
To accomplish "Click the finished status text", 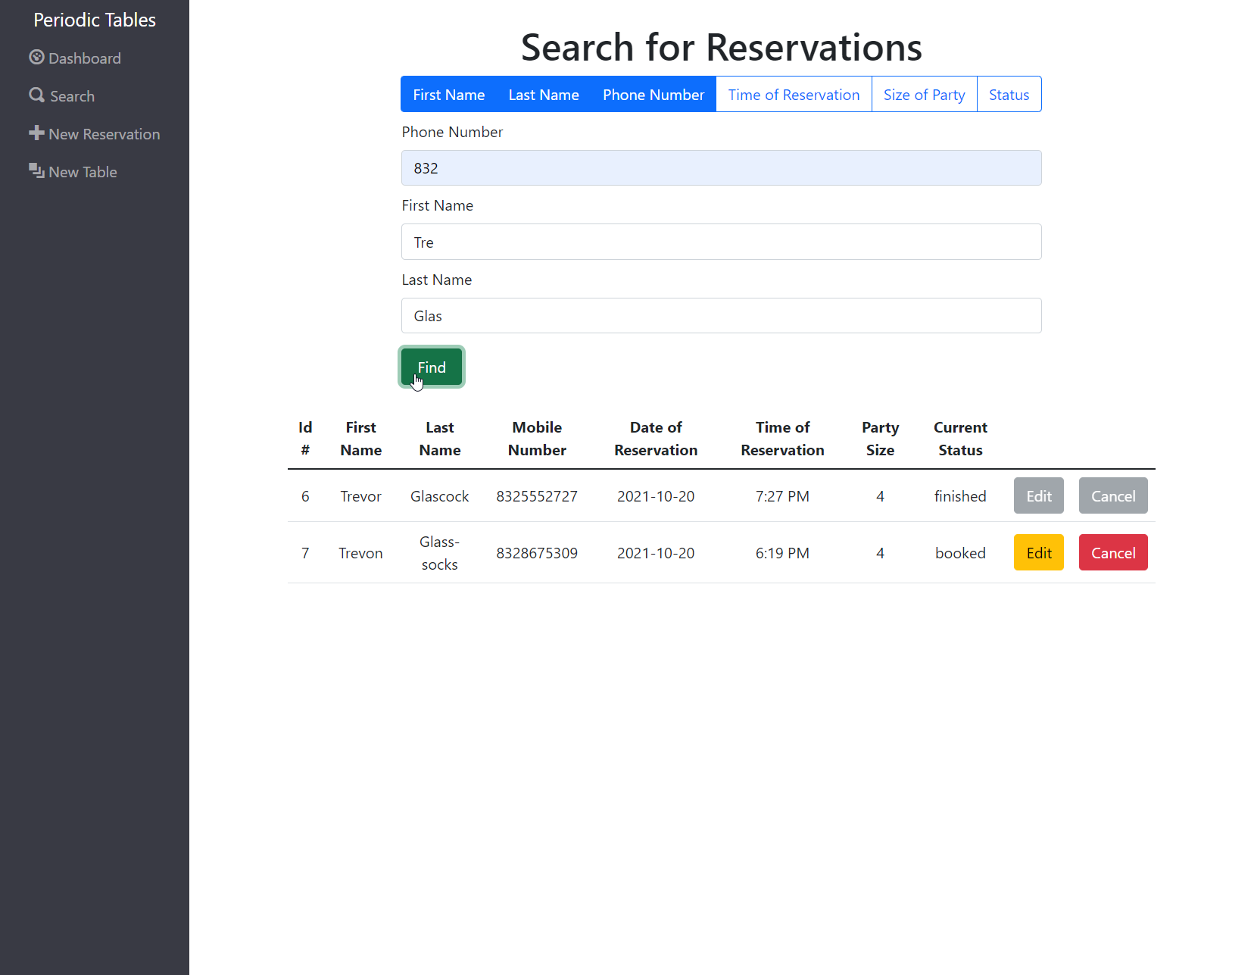I will pos(960,496).
